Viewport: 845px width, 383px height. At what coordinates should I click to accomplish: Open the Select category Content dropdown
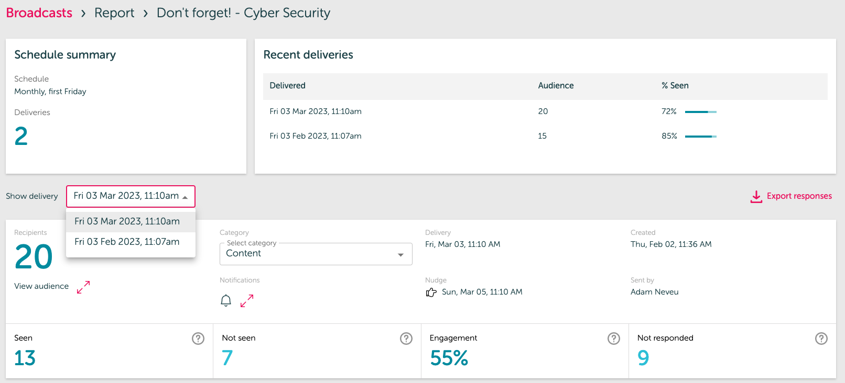316,254
